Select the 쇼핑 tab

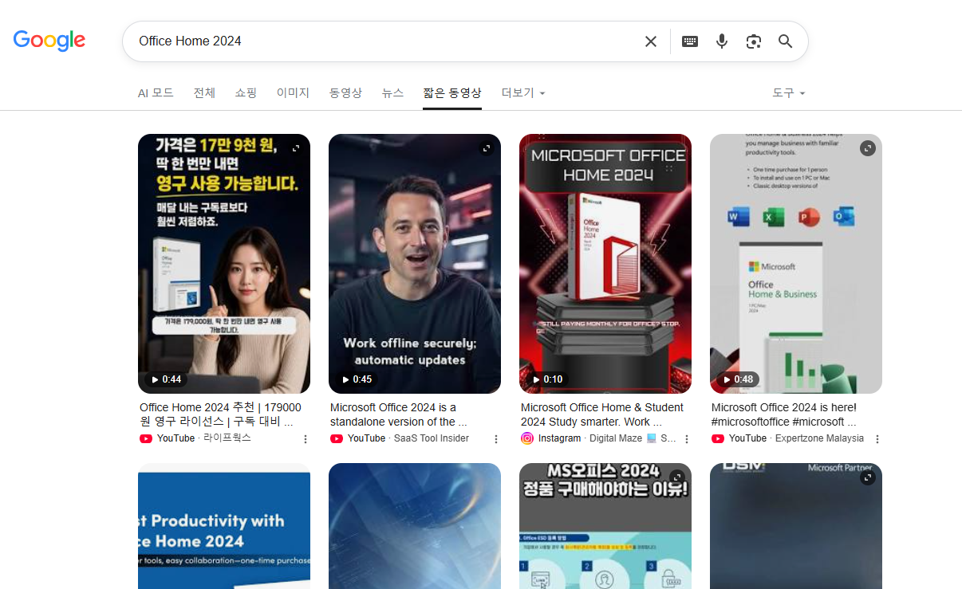coord(246,93)
